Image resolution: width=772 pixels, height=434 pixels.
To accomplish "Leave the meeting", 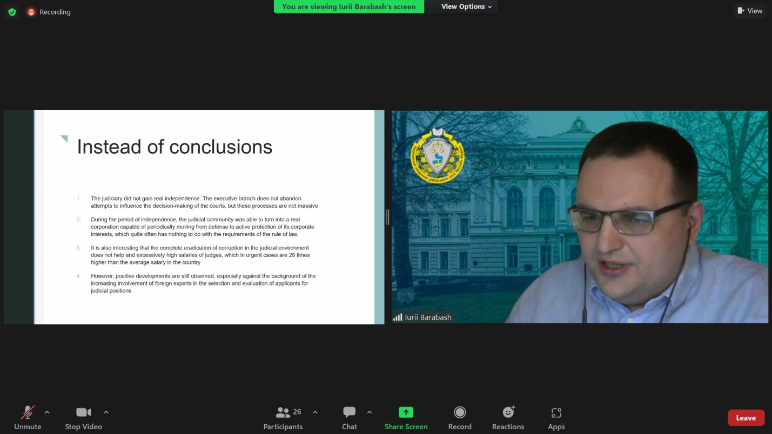I will [746, 418].
